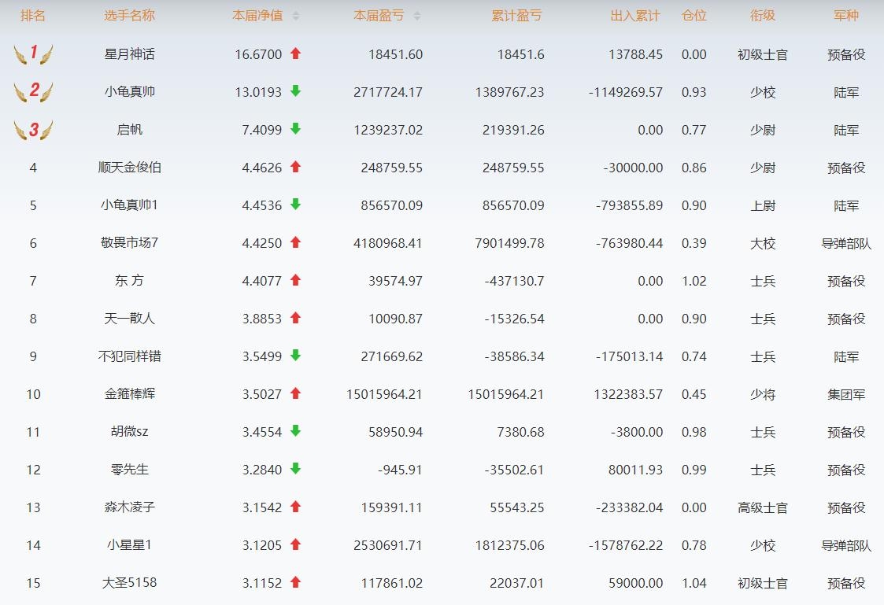This screenshot has height=605, width=884.
Task: Click the red up arrow beside 4.4250
Action: pyautogui.click(x=295, y=242)
